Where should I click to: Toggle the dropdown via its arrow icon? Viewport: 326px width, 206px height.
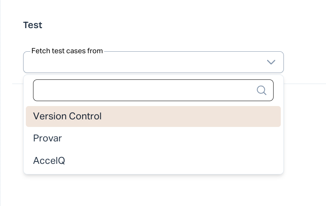271,62
